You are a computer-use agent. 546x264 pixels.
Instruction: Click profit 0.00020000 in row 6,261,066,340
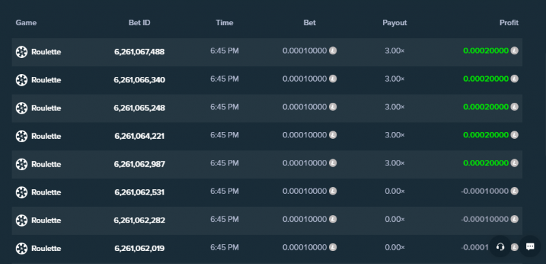pos(486,79)
